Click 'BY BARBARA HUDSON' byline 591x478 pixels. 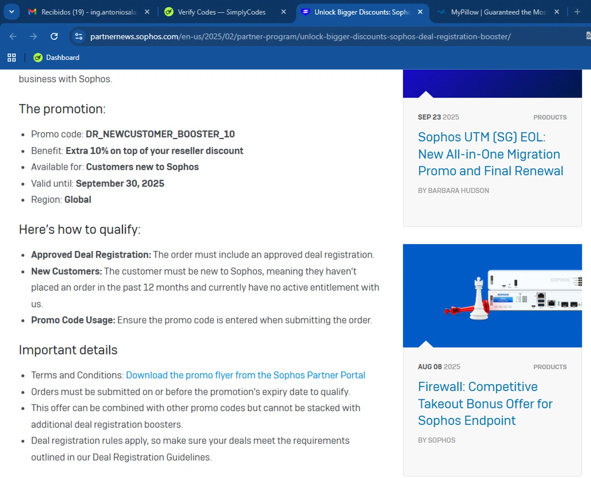(453, 191)
